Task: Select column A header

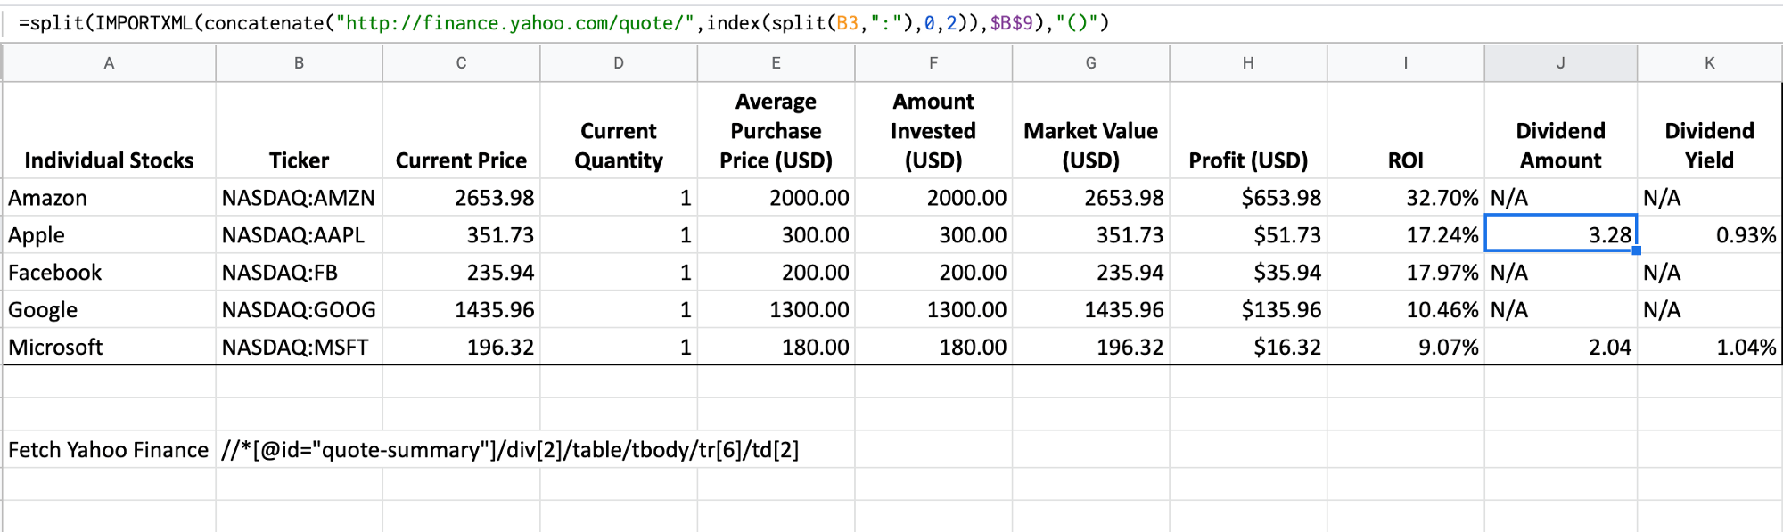Action: point(109,63)
